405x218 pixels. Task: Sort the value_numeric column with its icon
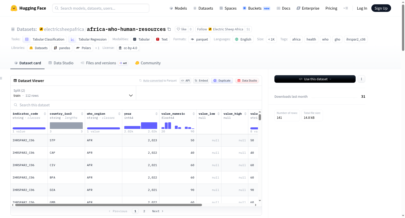point(194,114)
